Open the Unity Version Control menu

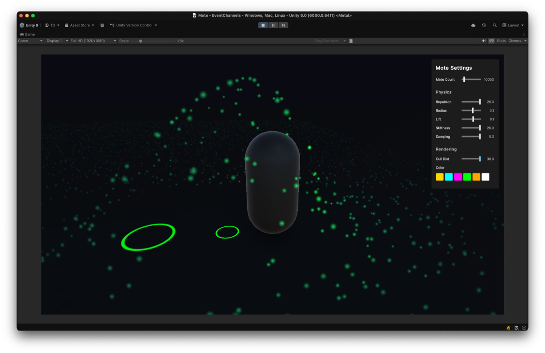coord(134,25)
